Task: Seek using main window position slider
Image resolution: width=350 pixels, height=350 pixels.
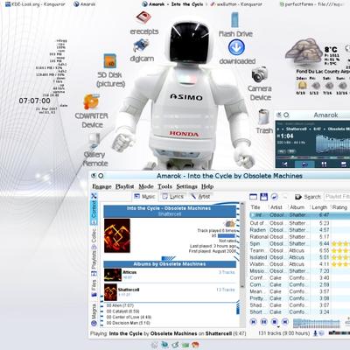Action: [317, 323]
